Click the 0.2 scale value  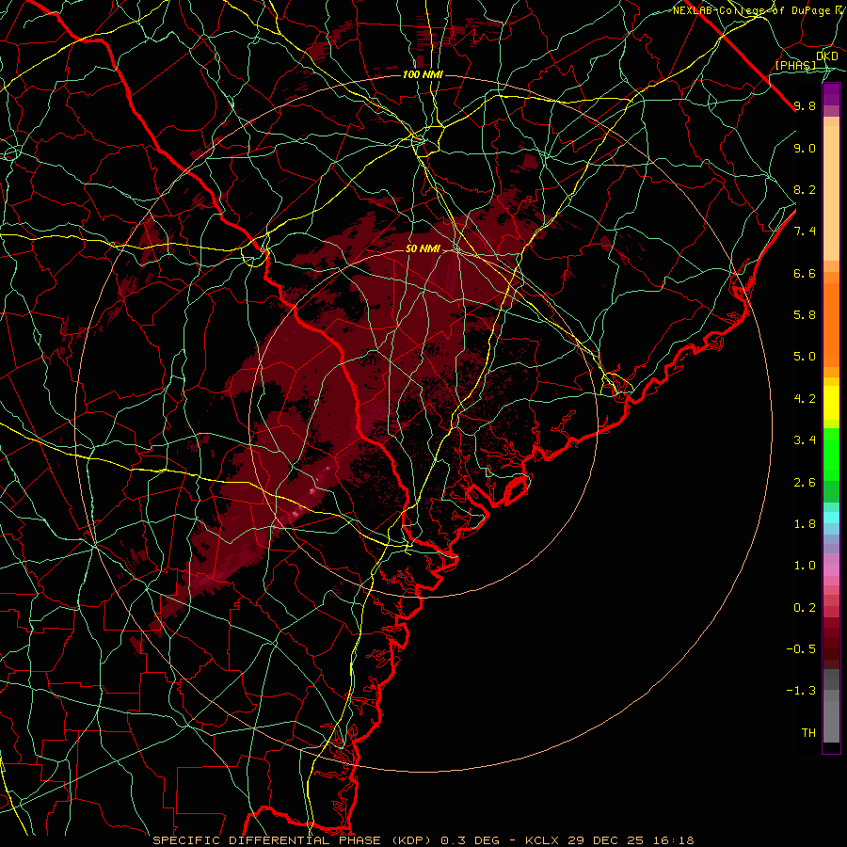coord(805,608)
